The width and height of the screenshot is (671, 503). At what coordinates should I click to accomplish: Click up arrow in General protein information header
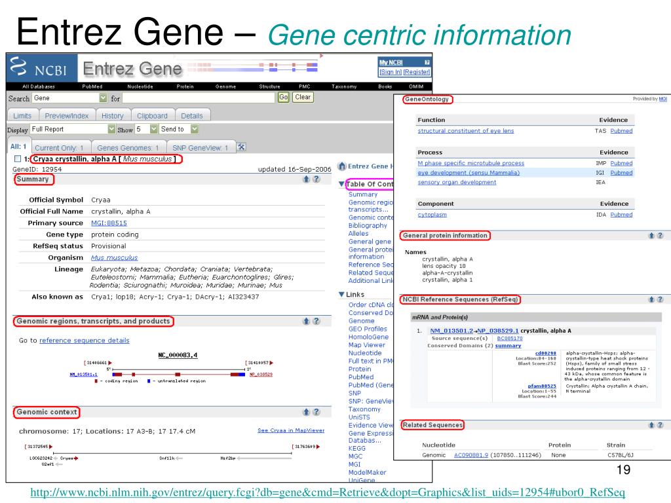(651, 236)
